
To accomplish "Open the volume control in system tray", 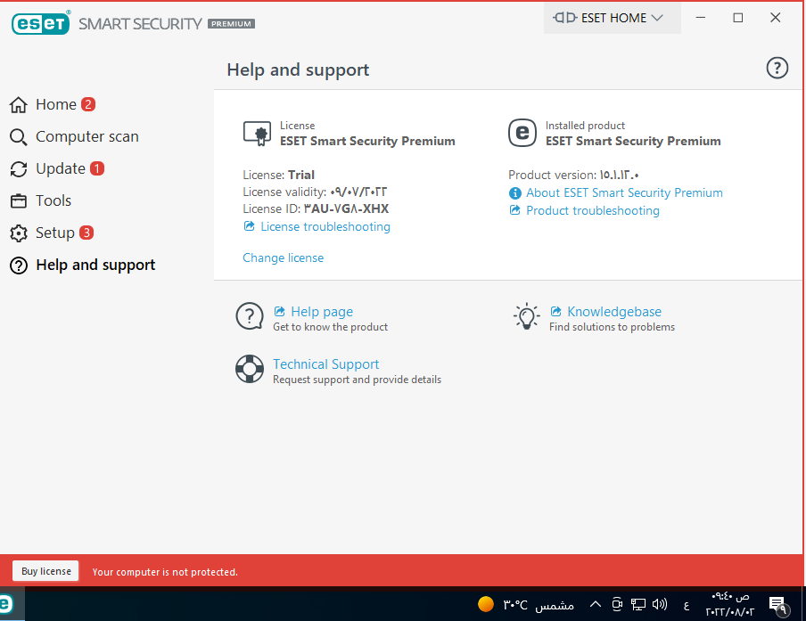I will tap(660, 605).
